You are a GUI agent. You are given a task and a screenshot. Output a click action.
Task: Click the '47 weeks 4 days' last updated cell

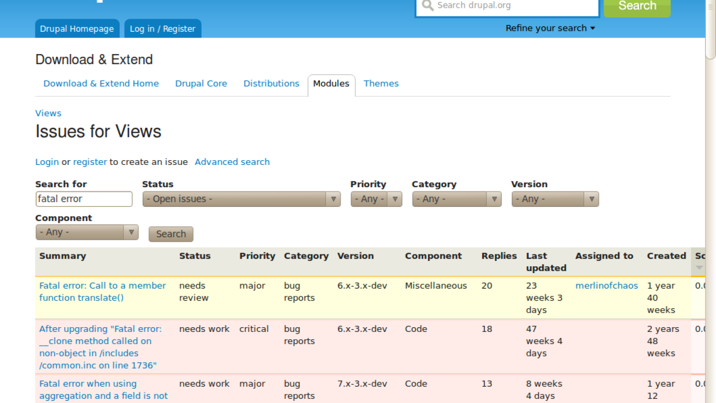coord(544,341)
